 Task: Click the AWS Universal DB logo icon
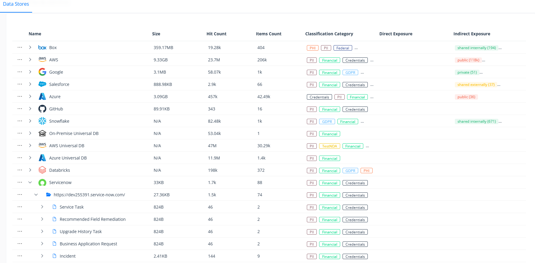(42, 145)
